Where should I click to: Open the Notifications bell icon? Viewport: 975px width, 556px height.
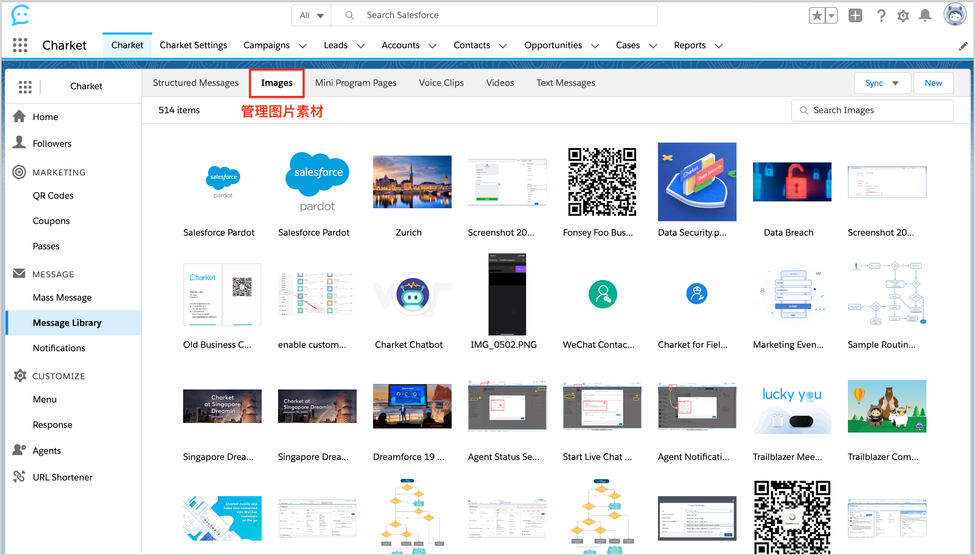pos(925,16)
